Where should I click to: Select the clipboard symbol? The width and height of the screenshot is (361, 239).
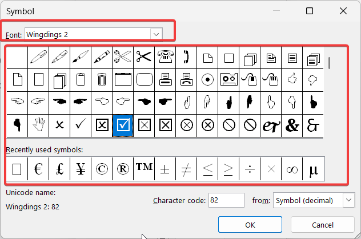click(81, 80)
